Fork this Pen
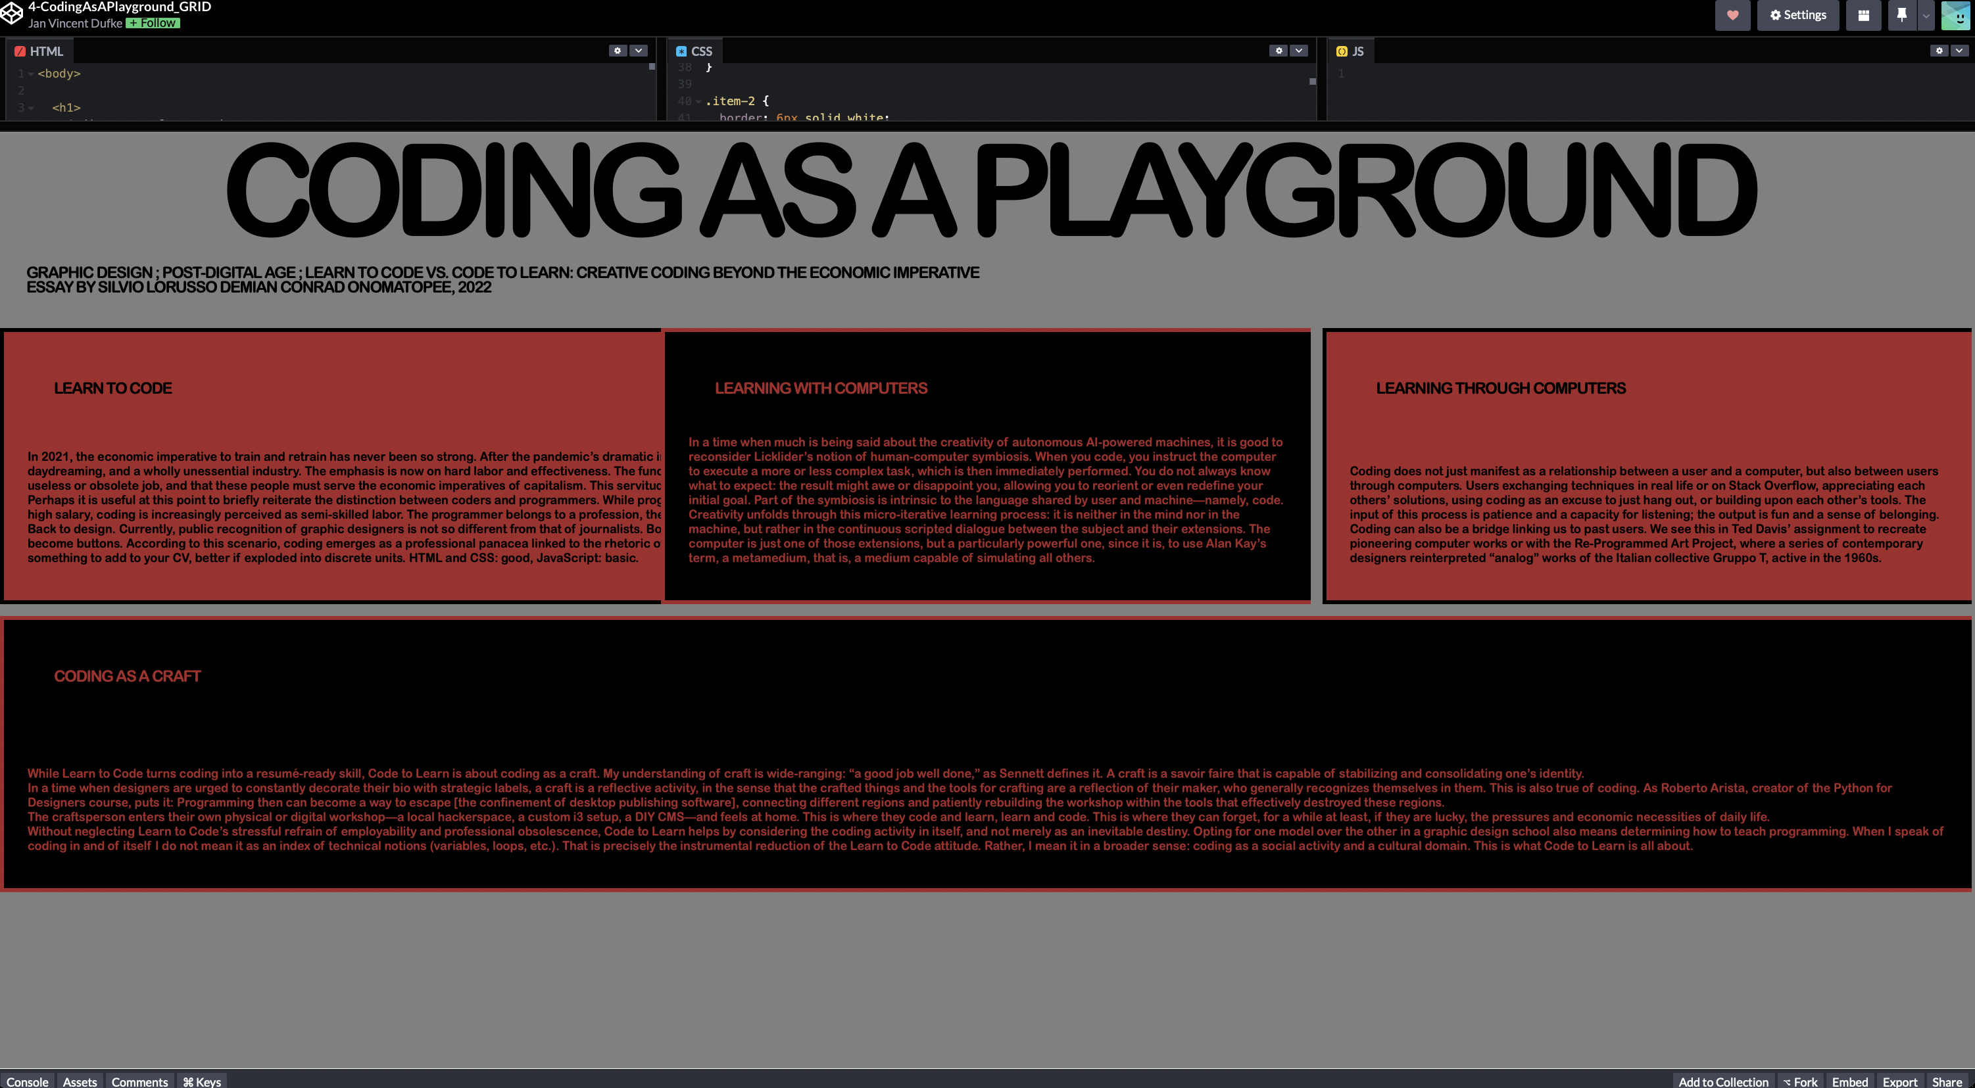Screen dimensions: 1975x1088 click(1799, 1082)
